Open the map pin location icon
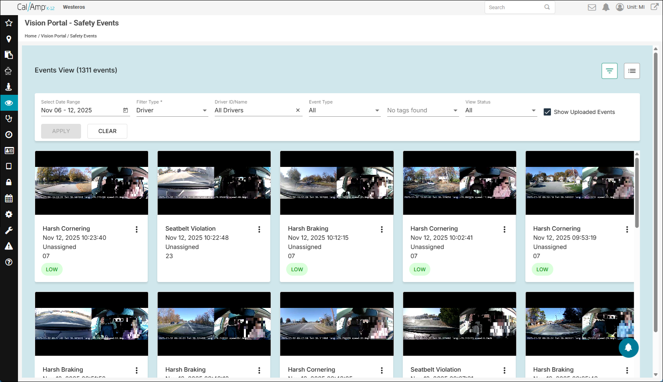663x382 pixels. (9, 39)
